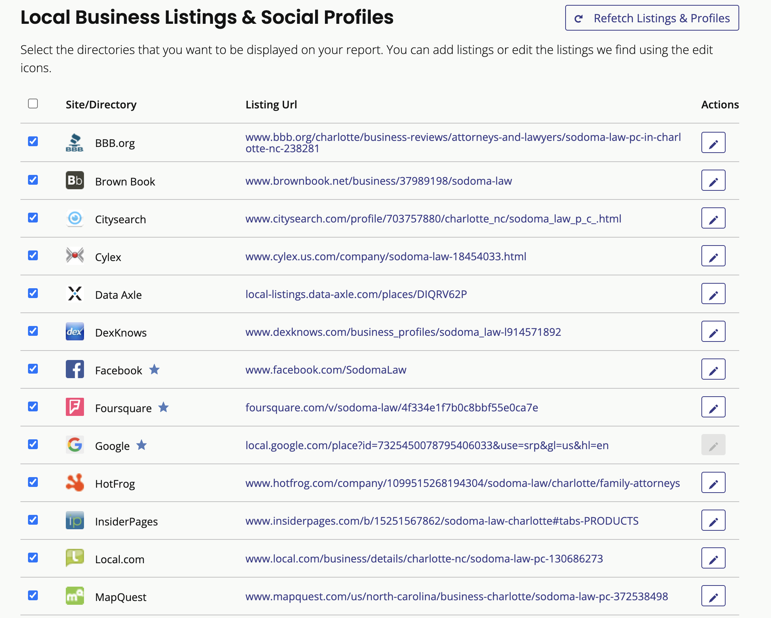Toggle the select-all checkbox in the header
Viewport: 771px width, 618px height.
click(x=33, y=102)
